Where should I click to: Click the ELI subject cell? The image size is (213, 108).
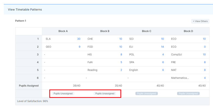pyautogui.click(x=131, y=47)
